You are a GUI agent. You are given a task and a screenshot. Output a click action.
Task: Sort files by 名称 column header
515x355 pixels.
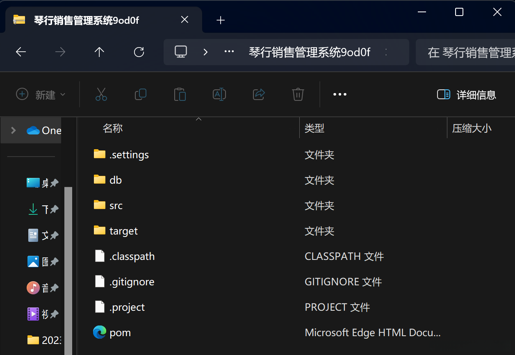[x=113, y=128]
